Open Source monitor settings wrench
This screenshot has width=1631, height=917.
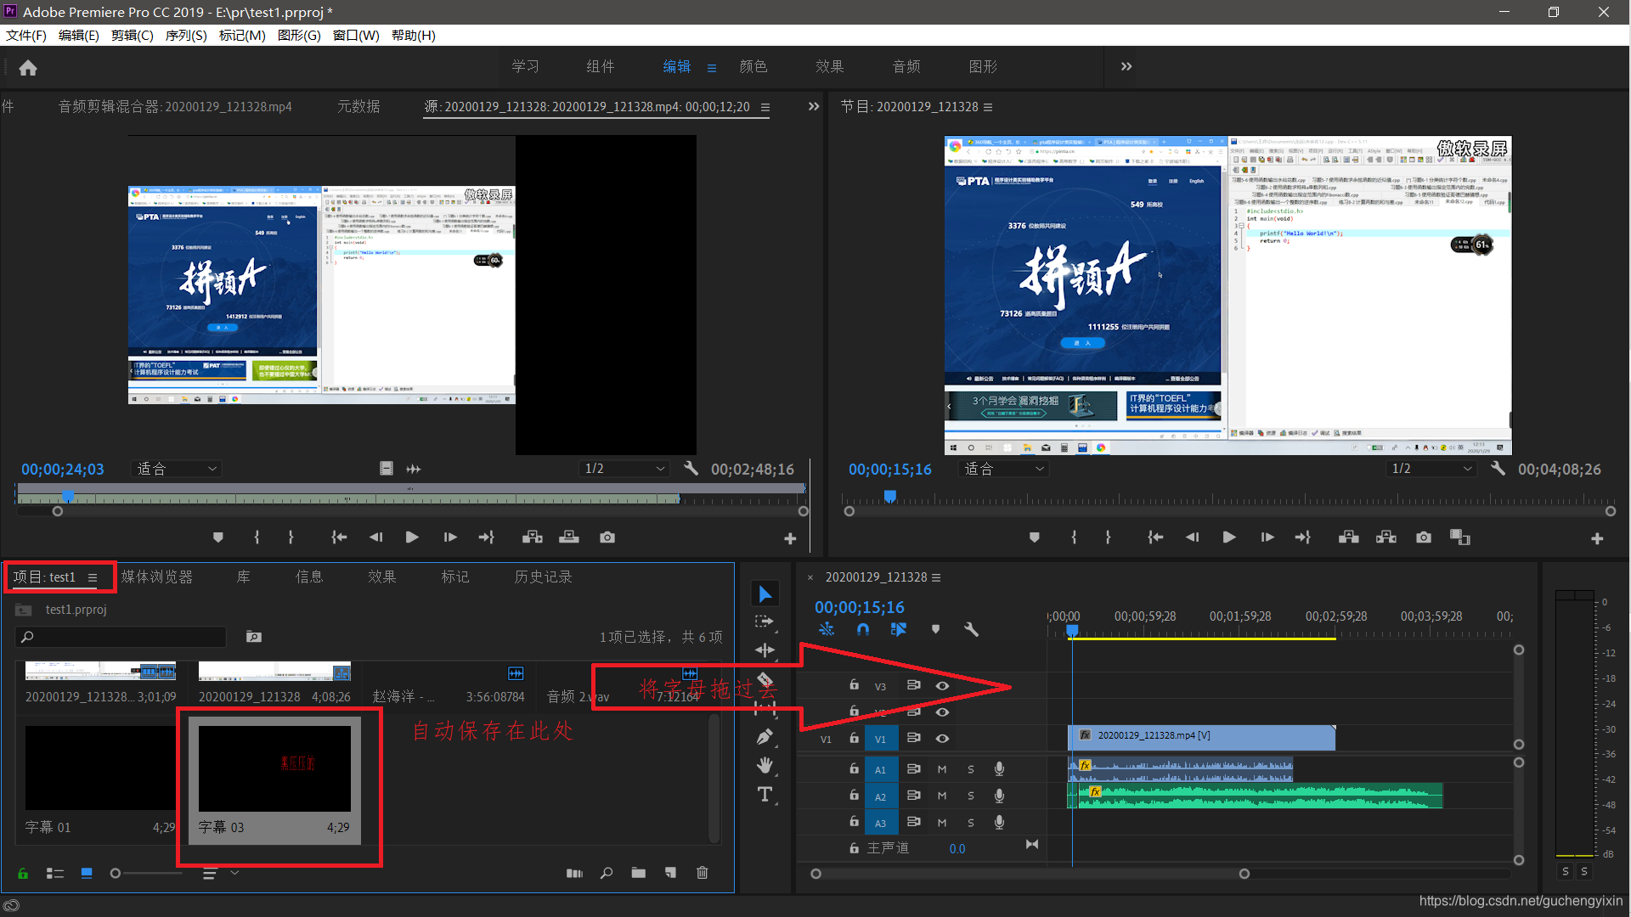coord(691,469)
